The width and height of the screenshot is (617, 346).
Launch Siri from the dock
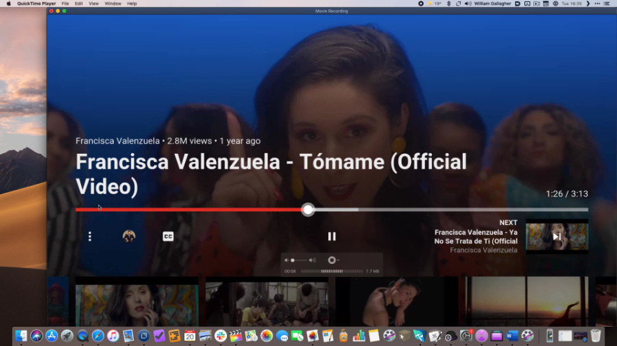point(36,336)
